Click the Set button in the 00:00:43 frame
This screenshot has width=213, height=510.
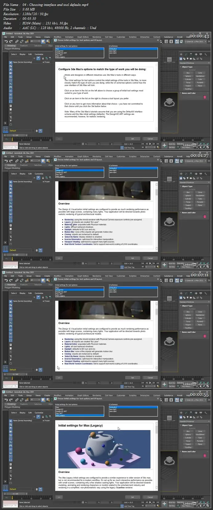click(x=133, y=139)
